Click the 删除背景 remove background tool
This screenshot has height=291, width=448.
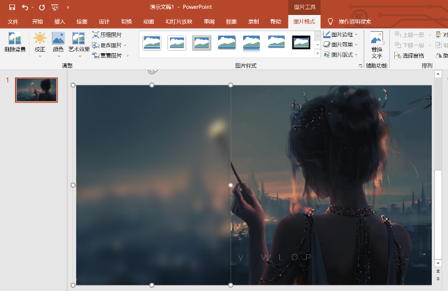pyautogui.click(x=15, y=42)
